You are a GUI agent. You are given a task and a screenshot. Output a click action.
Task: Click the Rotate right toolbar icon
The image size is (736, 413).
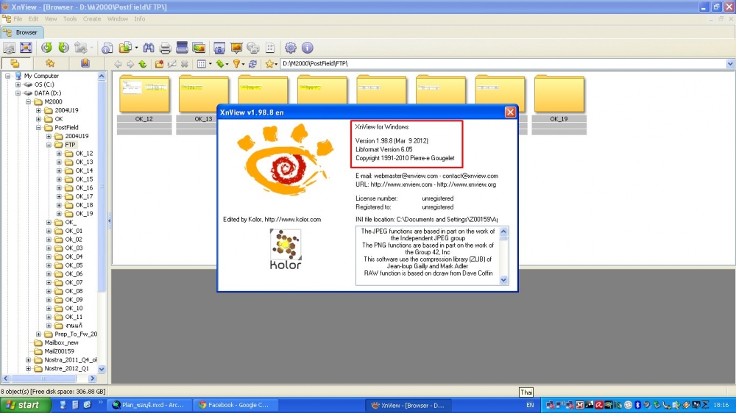point(63,47)
